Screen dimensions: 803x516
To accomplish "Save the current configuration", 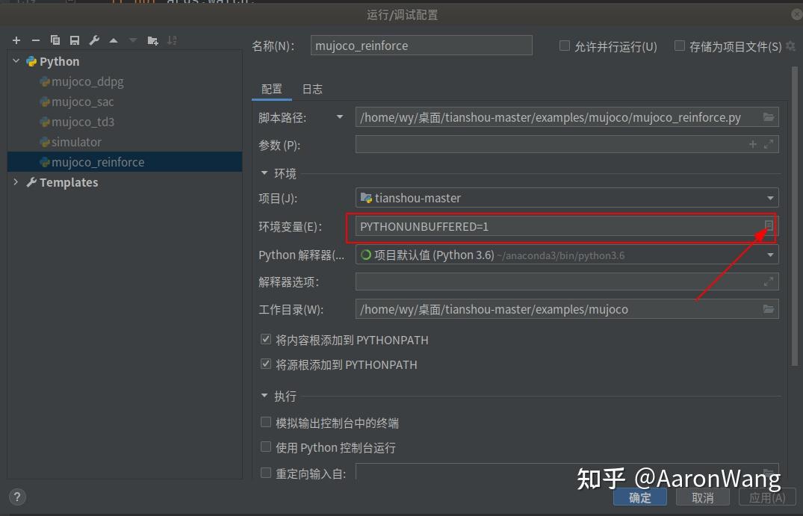I will (74, 40).
